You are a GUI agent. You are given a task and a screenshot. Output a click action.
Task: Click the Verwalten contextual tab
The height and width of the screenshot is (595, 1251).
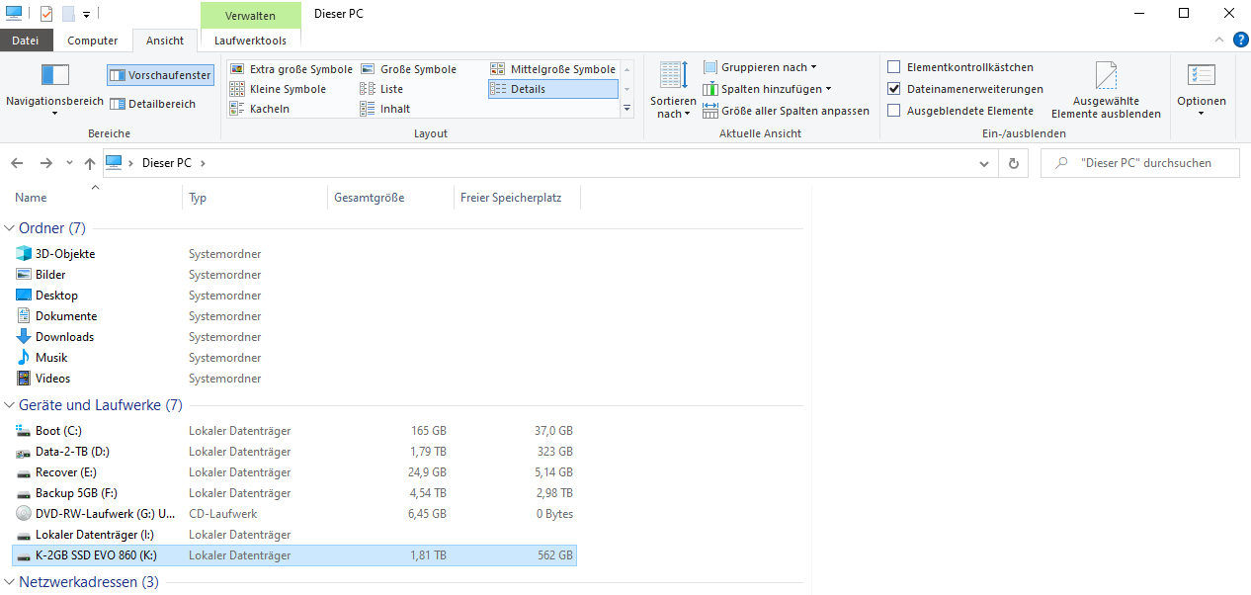(250, 15)
